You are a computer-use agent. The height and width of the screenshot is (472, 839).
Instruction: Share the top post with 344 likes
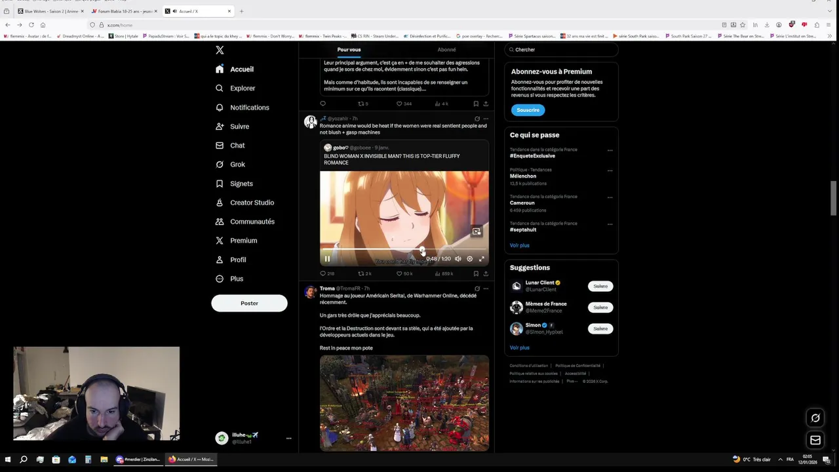486,104
